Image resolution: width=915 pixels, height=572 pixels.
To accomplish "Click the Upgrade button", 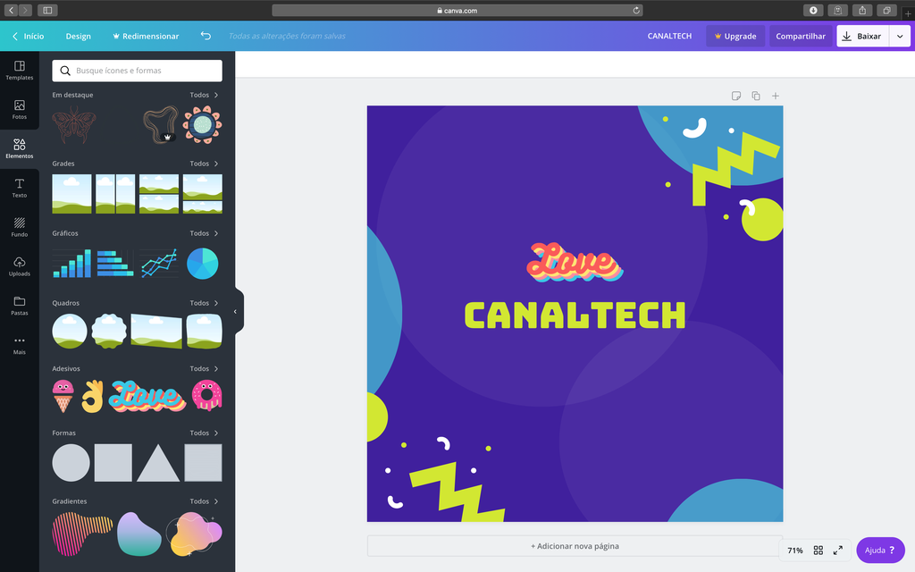I will coord(735,36).
